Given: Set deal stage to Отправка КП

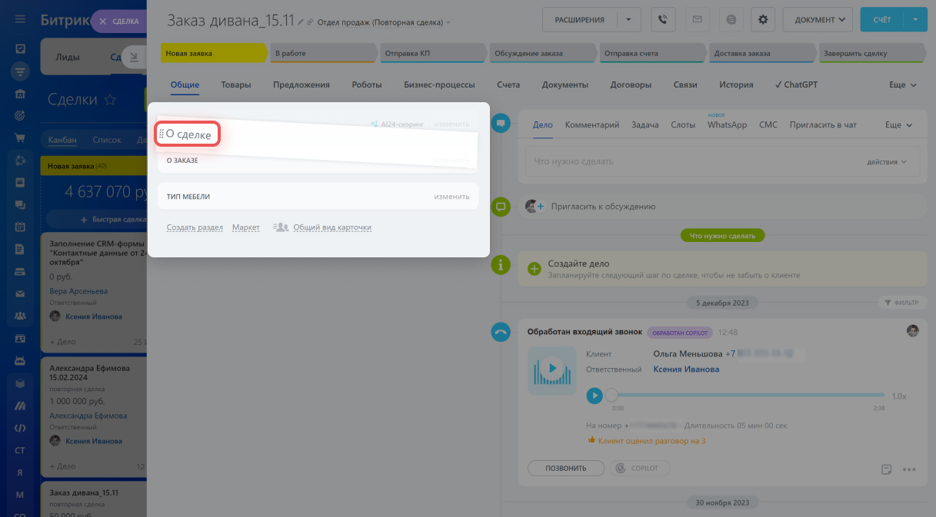Looking at the screenshot, I should pyautogui.click(x=432, y=54).
